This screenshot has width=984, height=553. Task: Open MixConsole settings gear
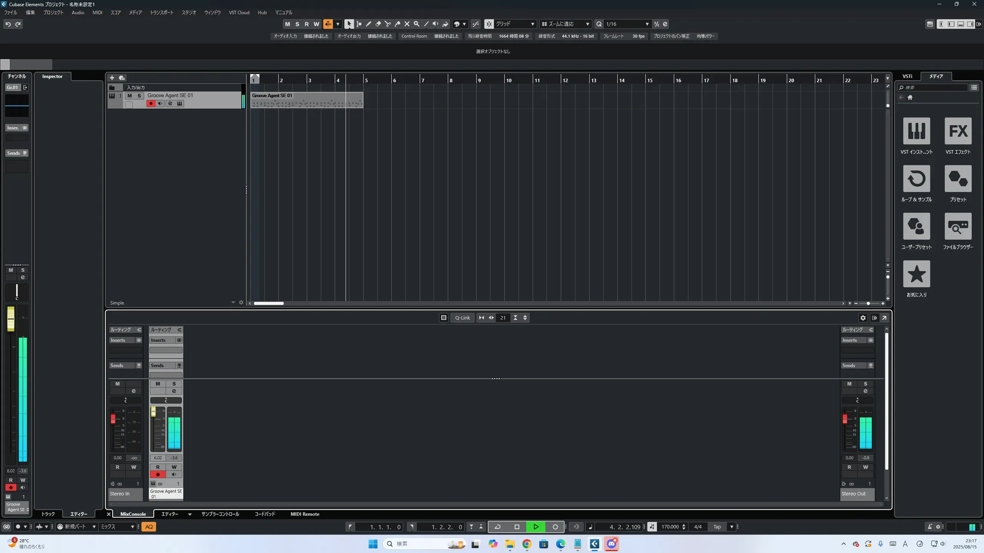[x=863, y=318]
